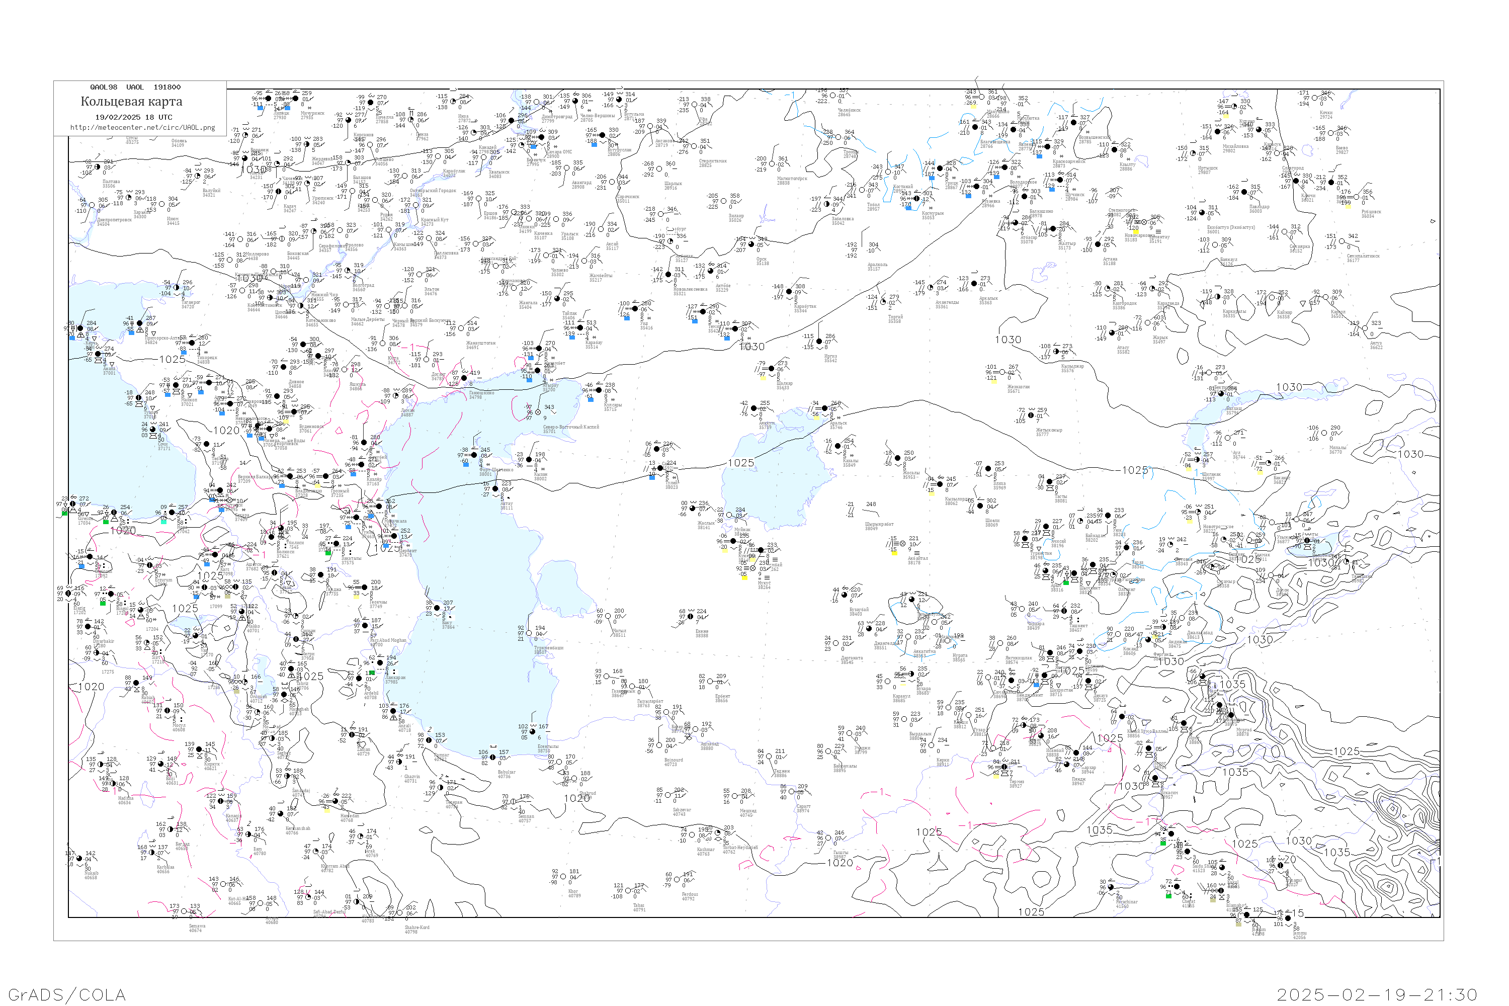Image resolution: width=1509 pixels, height=1006 pixels.
Task: Click the Казалы station filled circle
Action: tap(838, 447)
